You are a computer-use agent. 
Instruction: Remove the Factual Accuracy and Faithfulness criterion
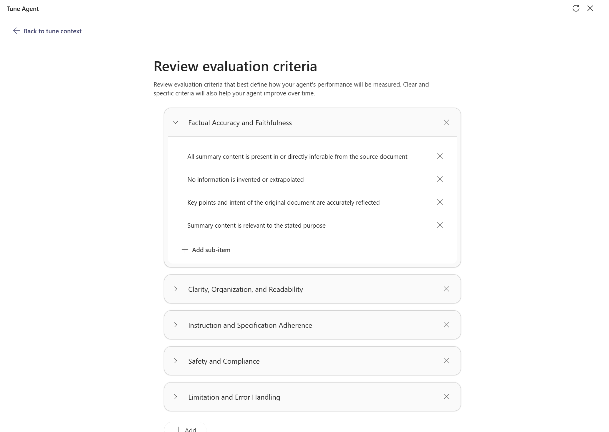coord(446,123)
